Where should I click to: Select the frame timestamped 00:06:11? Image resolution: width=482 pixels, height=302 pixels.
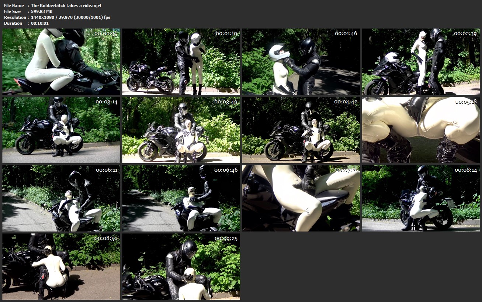[61, 198]
